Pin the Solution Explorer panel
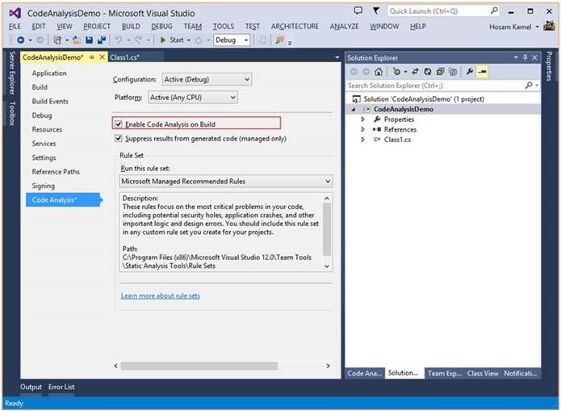Screen dimensions: 561x411 [525, 57]
